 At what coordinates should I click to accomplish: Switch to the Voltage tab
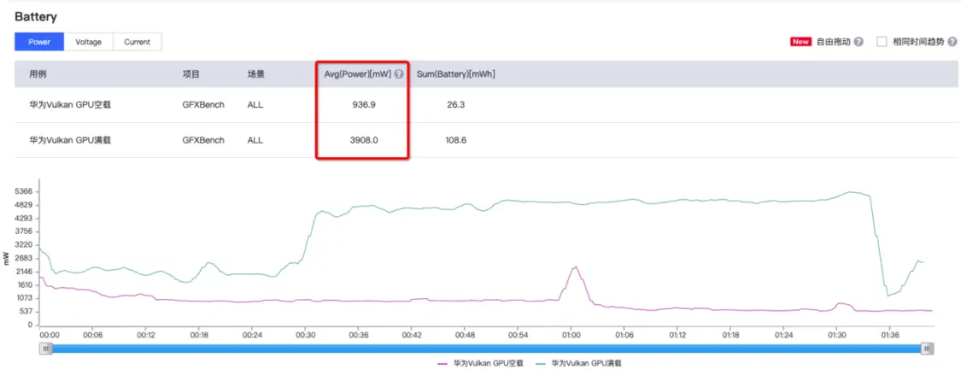[x=89, y=42]
